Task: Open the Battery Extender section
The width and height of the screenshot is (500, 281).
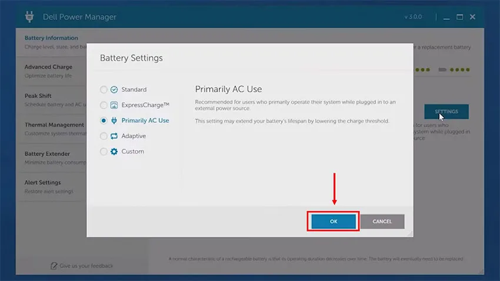Action: [x=51, y=158]
